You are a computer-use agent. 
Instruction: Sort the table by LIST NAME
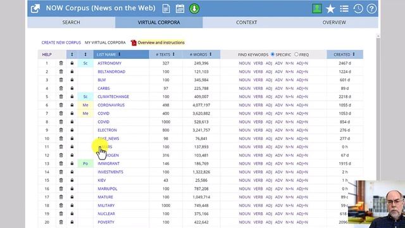121,54
